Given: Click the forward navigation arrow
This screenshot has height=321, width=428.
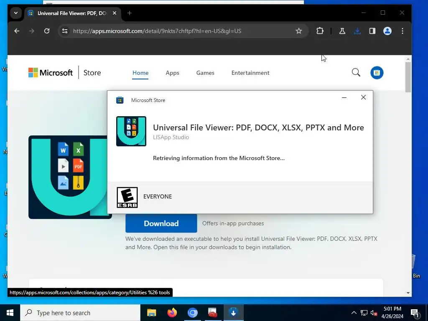Looking at the screenshot, I should [32, 31].
